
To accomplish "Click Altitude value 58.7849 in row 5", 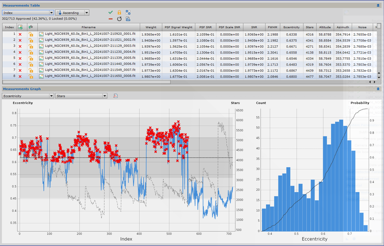I will 325,59.
